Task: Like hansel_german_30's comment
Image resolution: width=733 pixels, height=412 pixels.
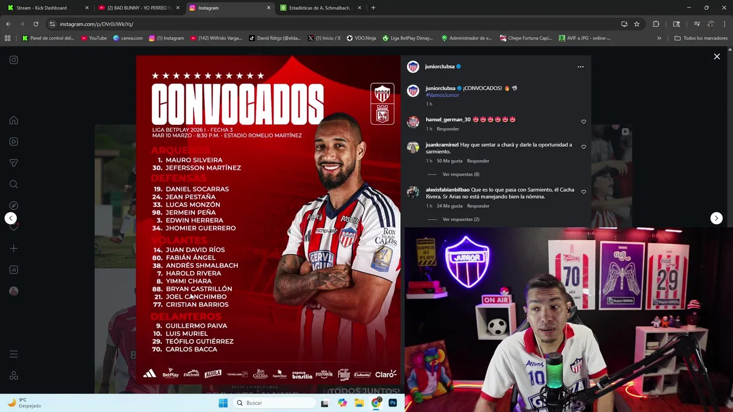Action: coord(584,121)
